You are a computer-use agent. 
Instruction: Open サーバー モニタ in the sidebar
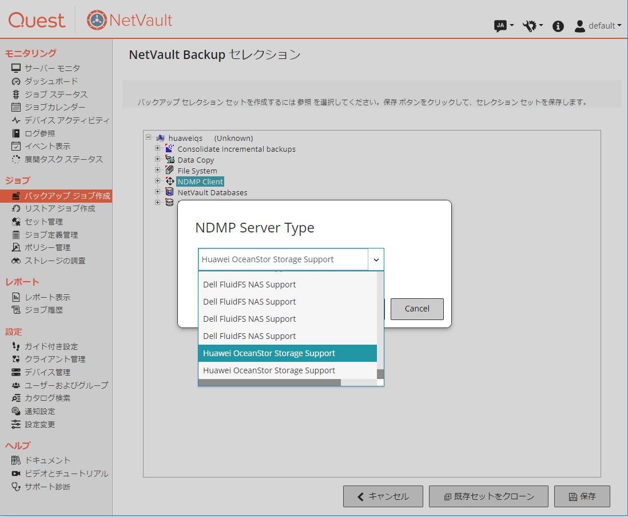coord(51,68)
